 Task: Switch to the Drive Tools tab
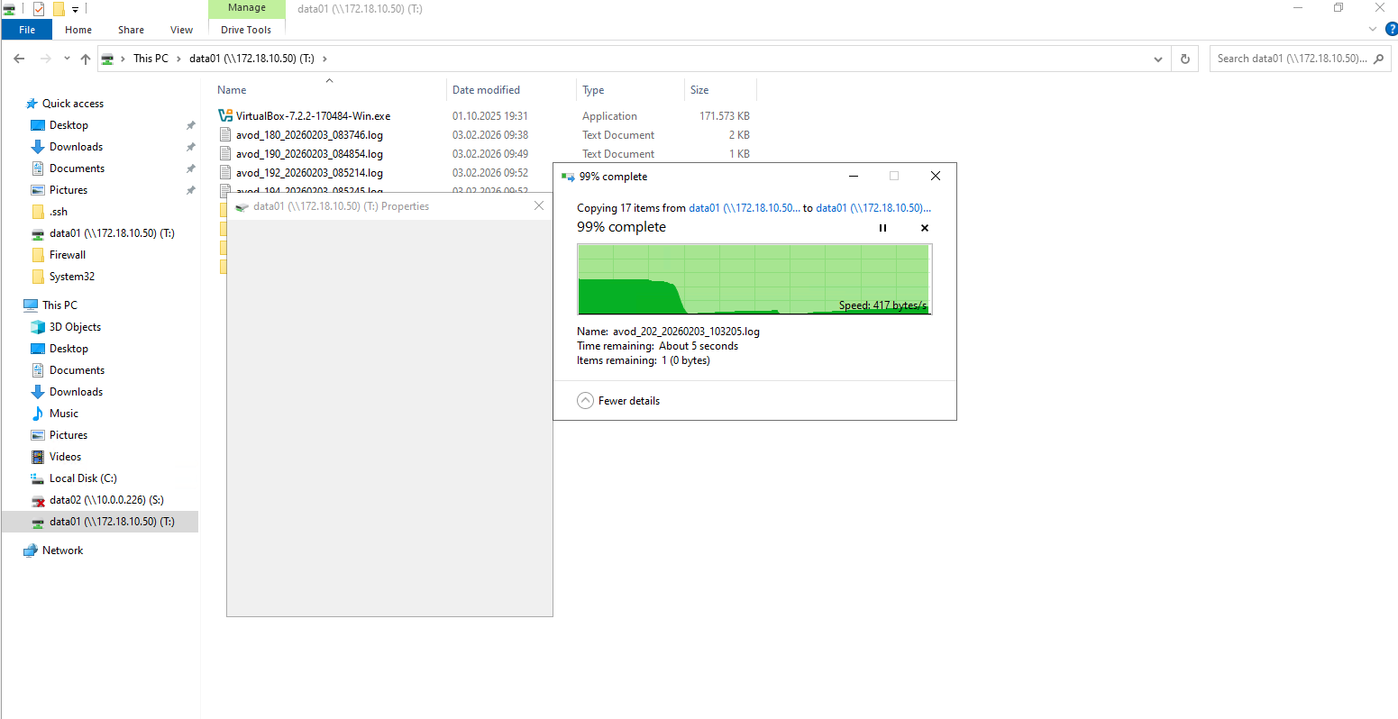coord(246,30)
